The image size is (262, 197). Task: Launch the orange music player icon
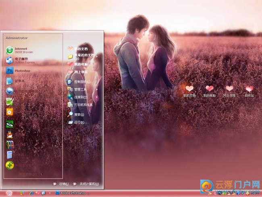click(x=10, y=112)
